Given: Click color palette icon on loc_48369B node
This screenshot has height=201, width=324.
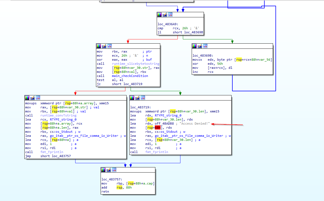Looking at the screenshot, I should pos(194,46).
